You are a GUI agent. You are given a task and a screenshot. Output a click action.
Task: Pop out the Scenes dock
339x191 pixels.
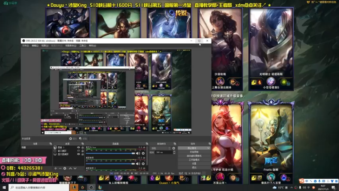(50, 144)
